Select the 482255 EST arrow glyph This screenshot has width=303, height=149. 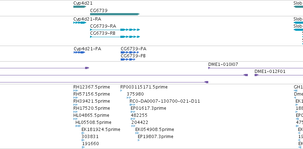133,119
